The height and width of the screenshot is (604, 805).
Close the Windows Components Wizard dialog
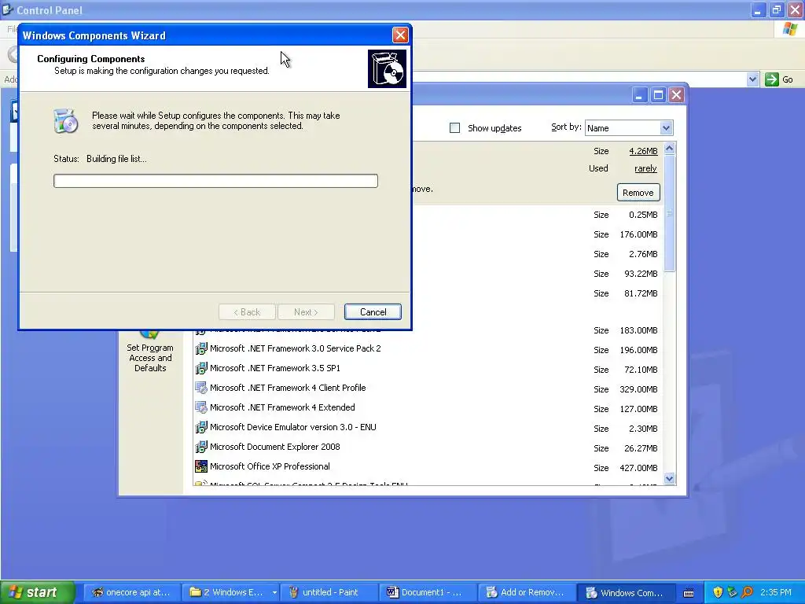(x=400, y=35)
